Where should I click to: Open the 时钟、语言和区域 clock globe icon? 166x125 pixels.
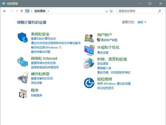[89, 63]
